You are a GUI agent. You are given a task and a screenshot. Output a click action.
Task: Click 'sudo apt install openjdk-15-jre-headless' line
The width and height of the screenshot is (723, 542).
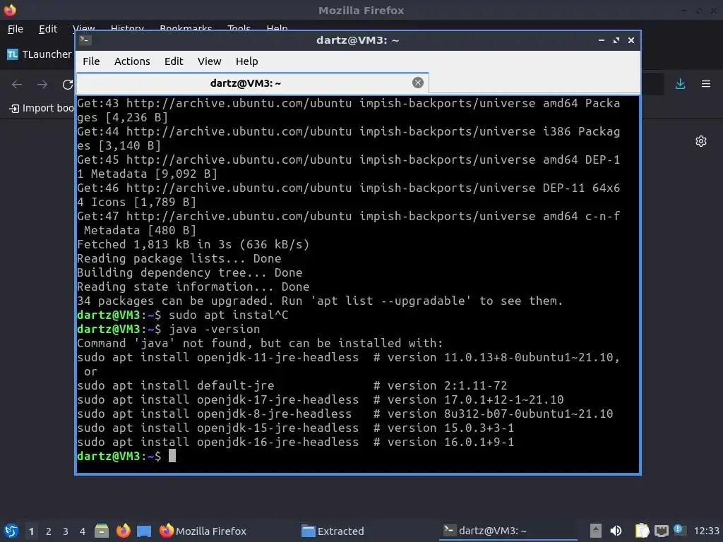pos(217,428)
